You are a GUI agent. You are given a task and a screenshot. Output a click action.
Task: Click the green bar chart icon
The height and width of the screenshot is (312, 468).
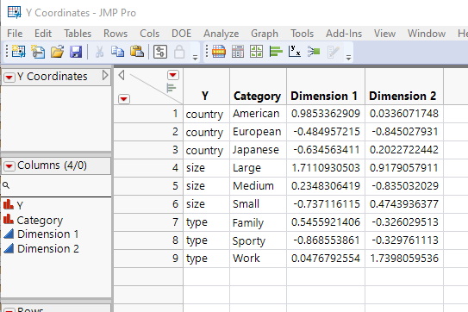276,52
